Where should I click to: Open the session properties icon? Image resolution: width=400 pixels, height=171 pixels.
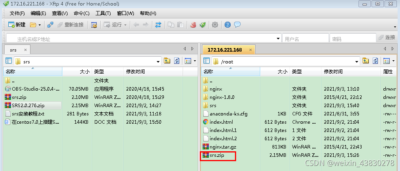tap(94, 25)
